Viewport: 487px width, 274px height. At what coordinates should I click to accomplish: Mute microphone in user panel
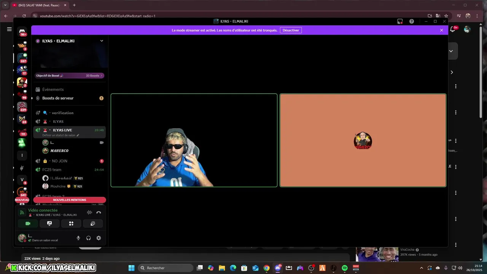point(78,238)
